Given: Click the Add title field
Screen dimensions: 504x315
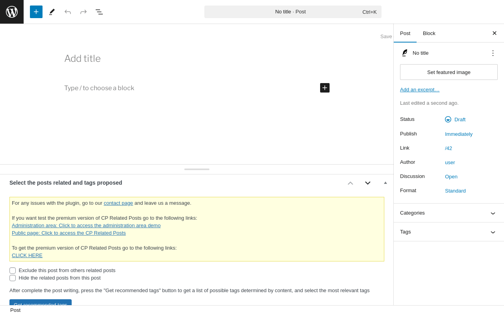Looking at the screenshot, I should tap(197, 59).
